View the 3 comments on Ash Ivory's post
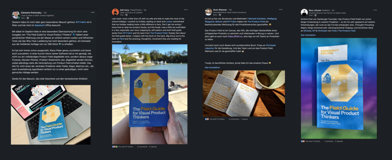392x160 pixels. tap(143, 147)
